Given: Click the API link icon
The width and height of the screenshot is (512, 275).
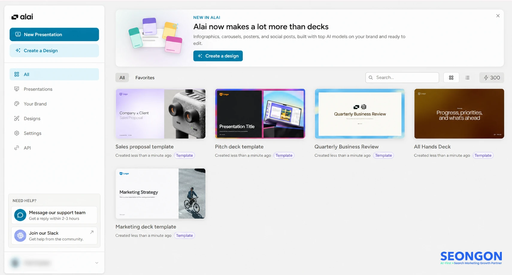Looking at the screenshot, I should tap(17, 148).
